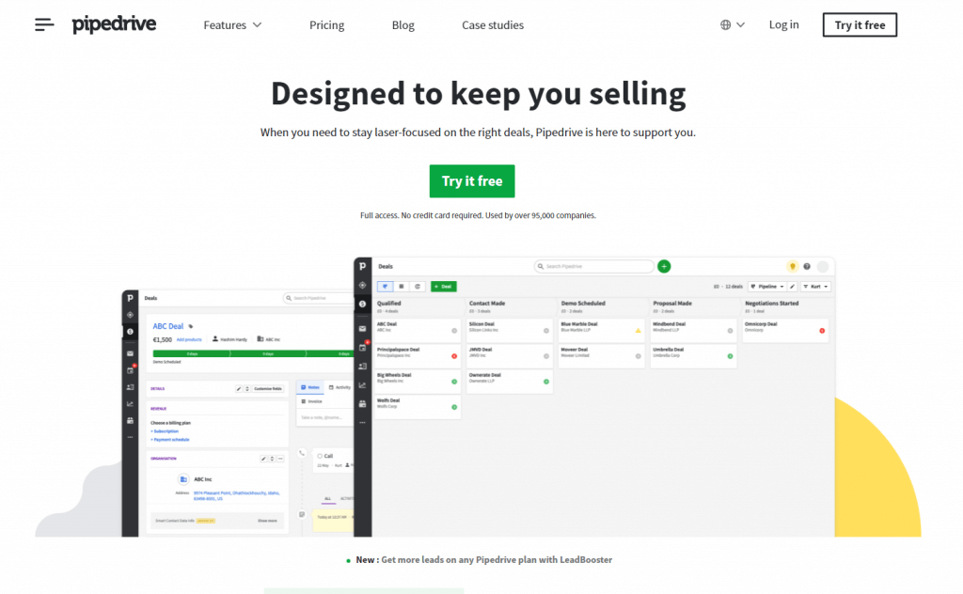Expand the Features dropdown in navigation
The width and height of the screenshot is (963, 594).
[x=232, y=25]
